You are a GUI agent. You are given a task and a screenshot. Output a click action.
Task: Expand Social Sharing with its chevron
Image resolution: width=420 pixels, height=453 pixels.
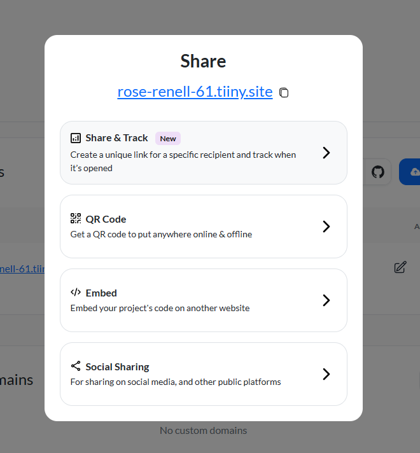tap(326, 374)
